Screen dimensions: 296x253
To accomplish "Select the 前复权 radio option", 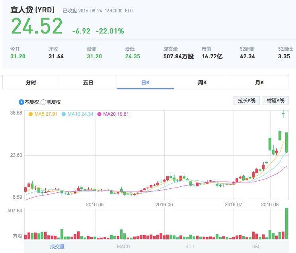I will [43, 102].
